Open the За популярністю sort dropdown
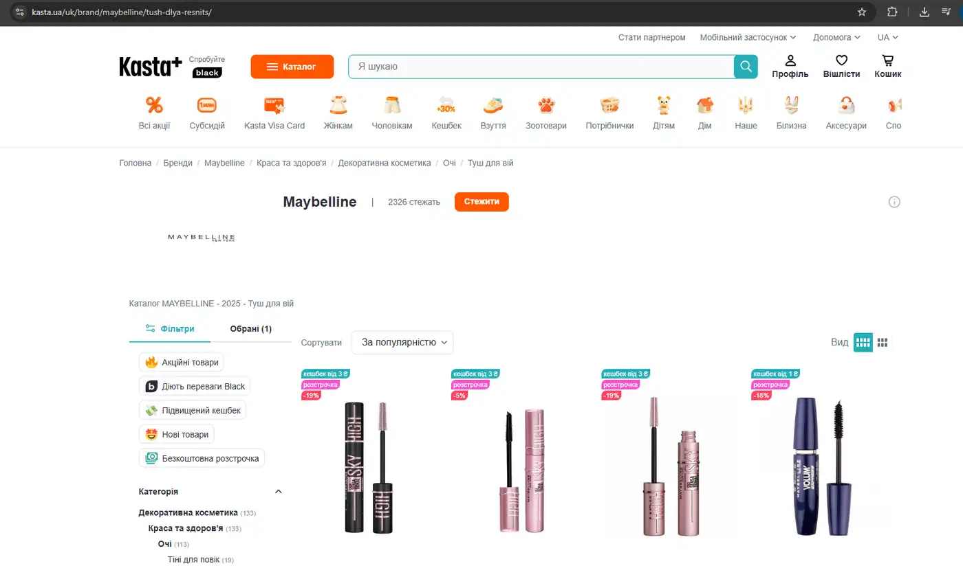The height and width of the screenshot is (566, 963). click(x=402, y=342)
